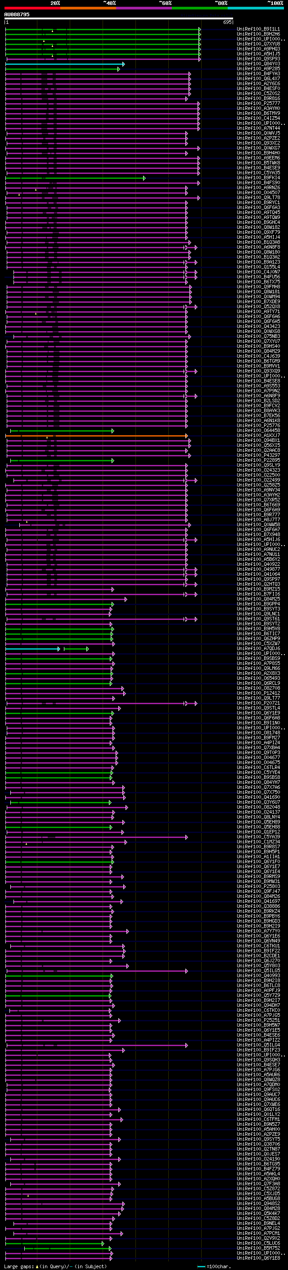Select hit UniRef100_B6TG95
The image size is (288, 1270).
(x=258, y=1164)
